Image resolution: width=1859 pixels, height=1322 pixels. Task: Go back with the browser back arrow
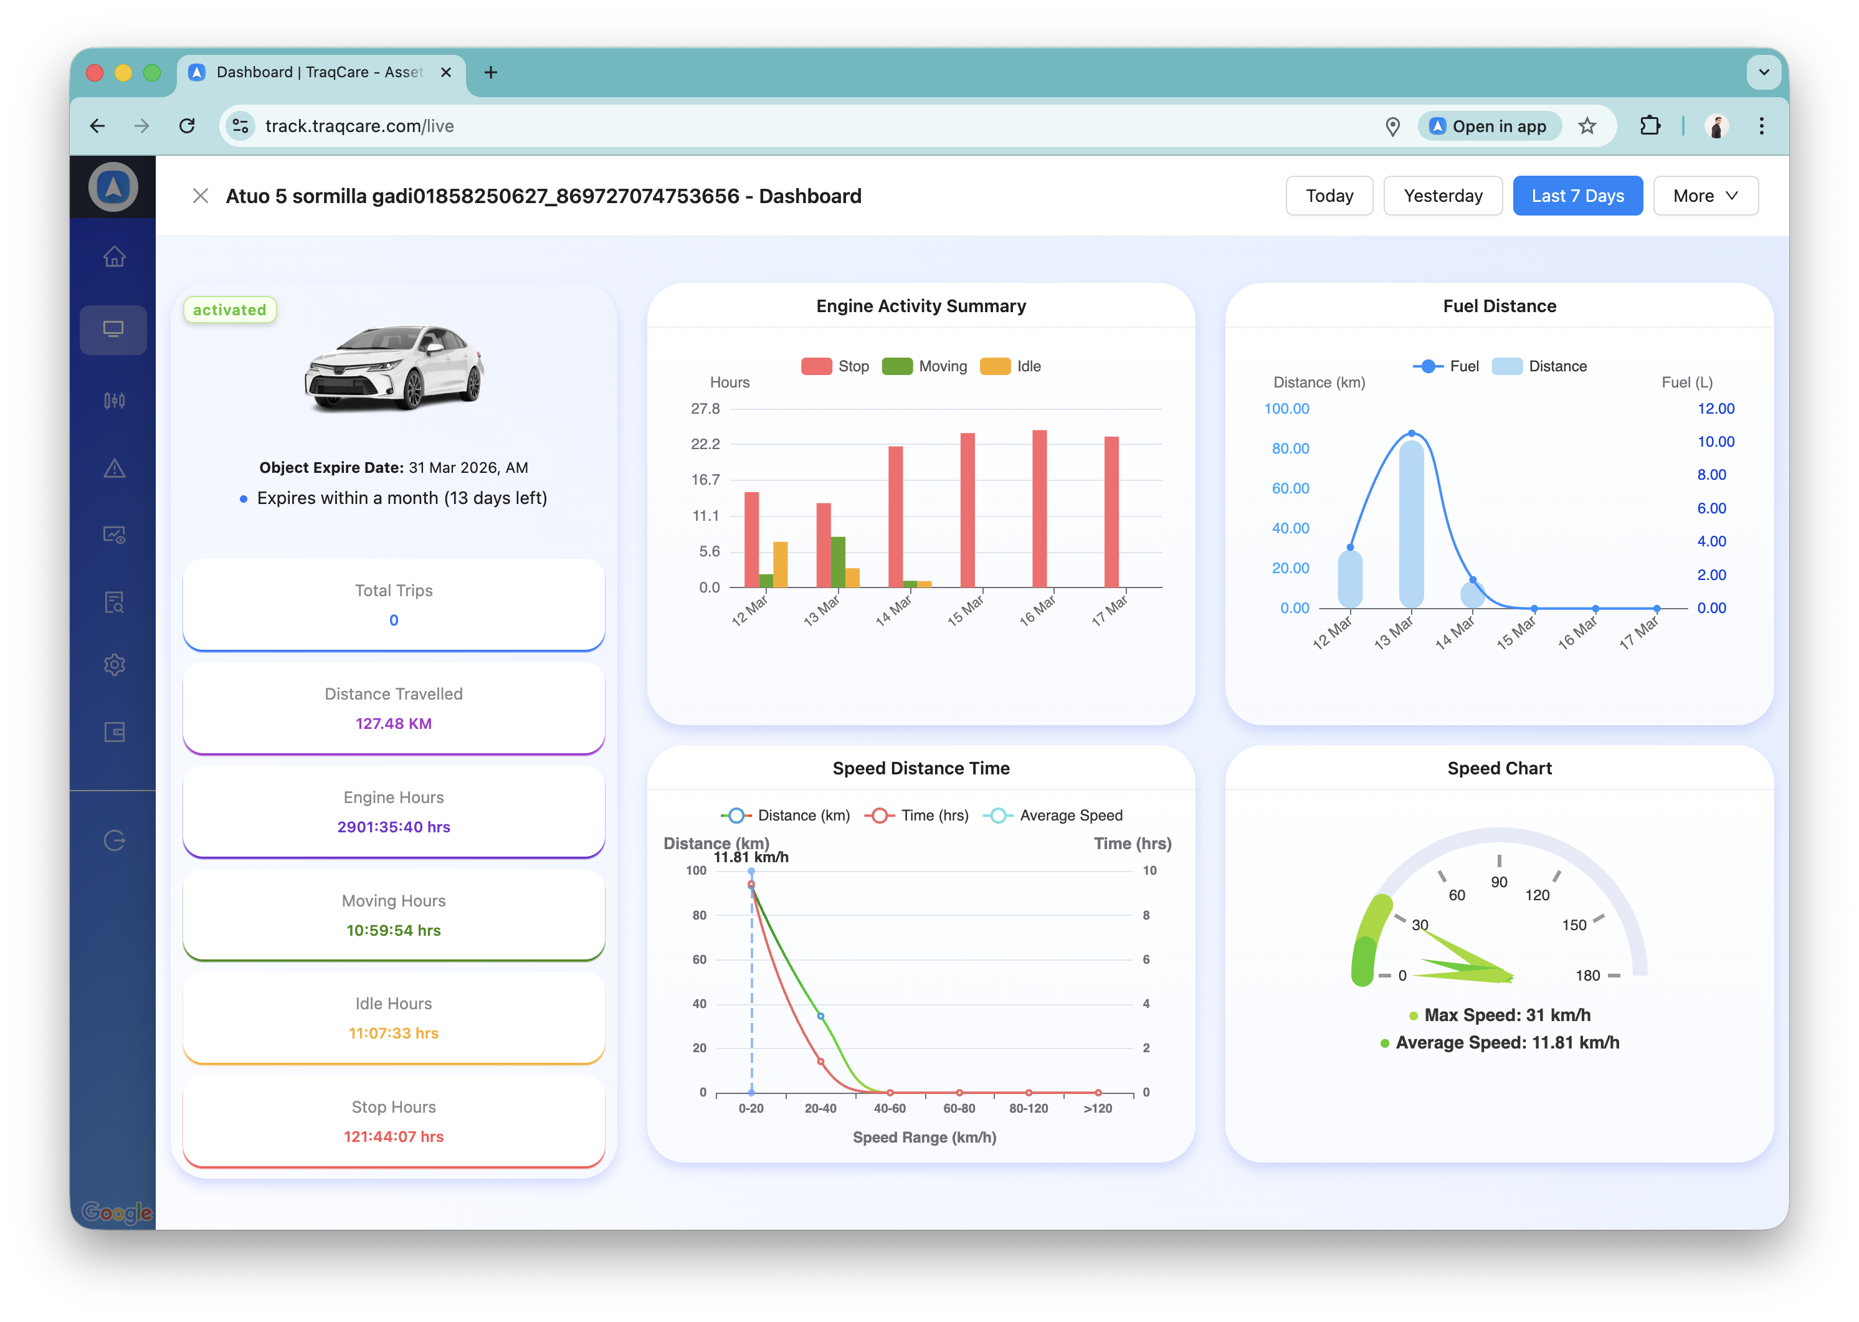click(98, 126)
